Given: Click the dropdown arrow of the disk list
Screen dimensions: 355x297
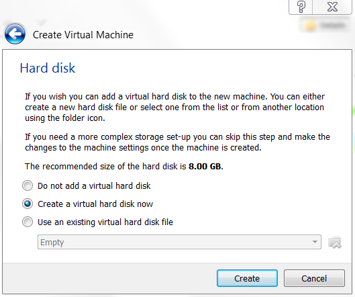Looking at the screenshot, I should (x=315, y=242).
